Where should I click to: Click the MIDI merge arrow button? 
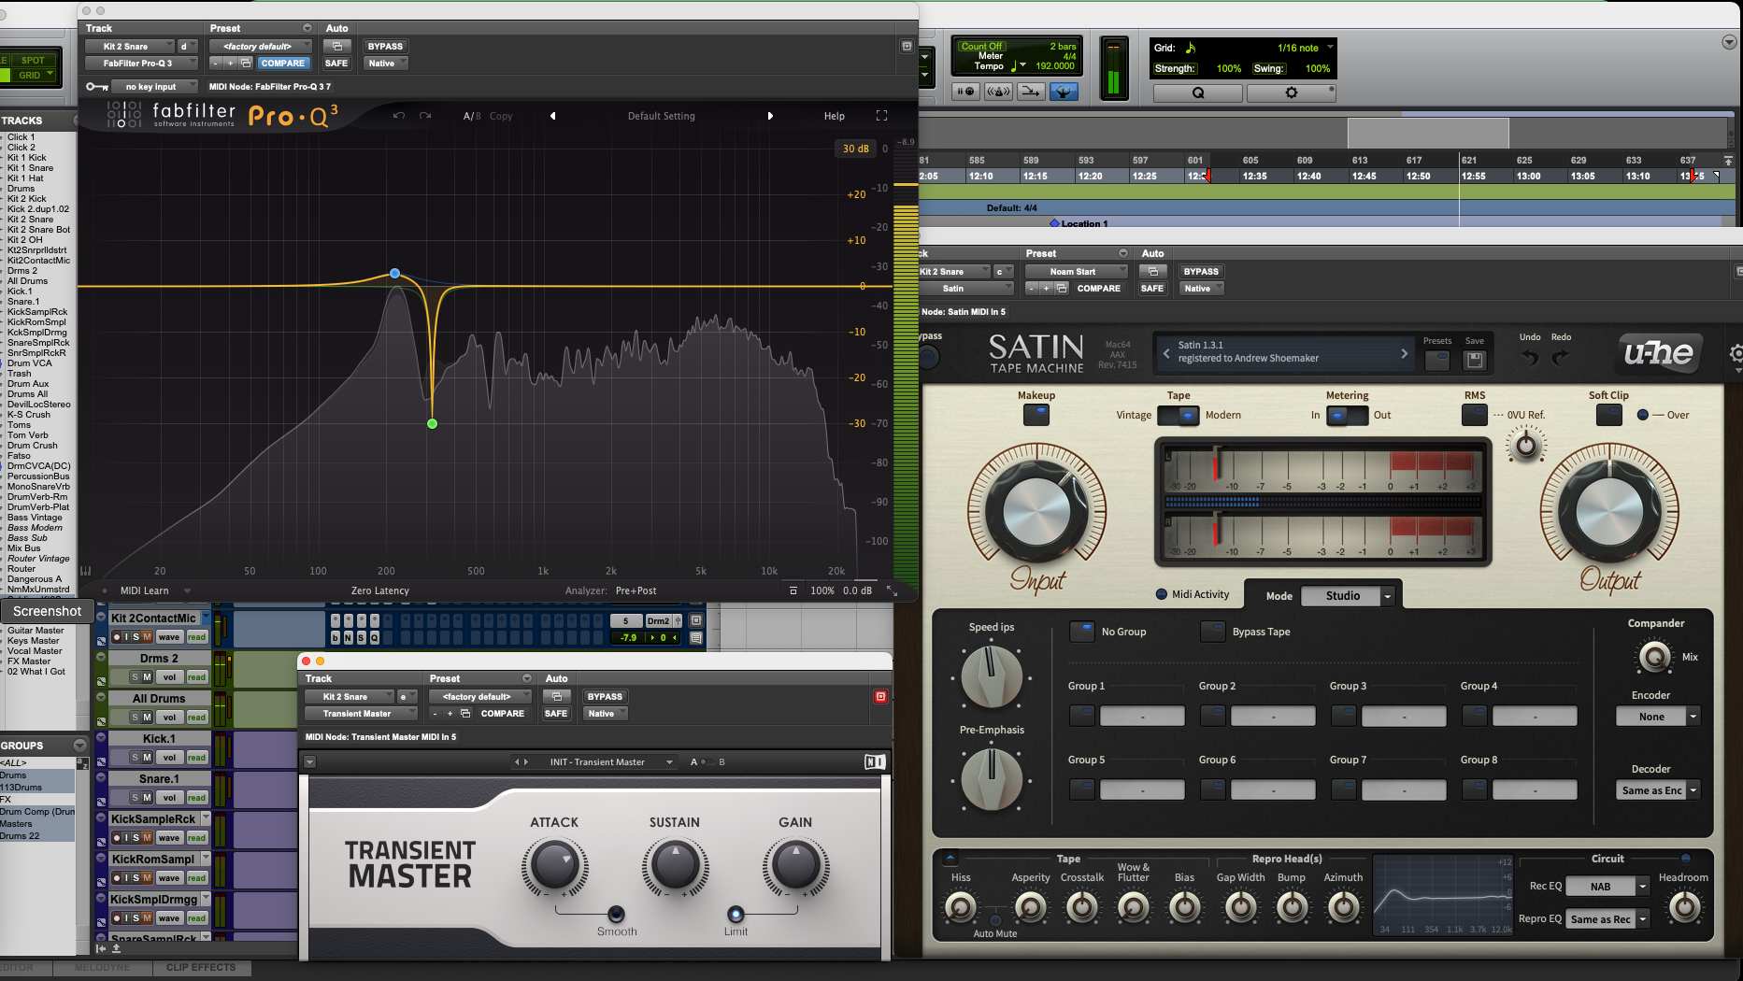pyautogui.click(x=1031, y=92)
